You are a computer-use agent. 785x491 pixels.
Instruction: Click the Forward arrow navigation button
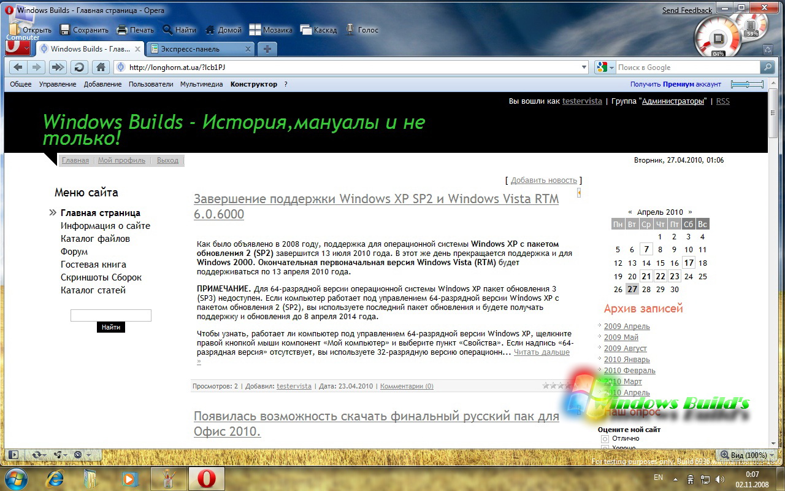click(36, 68)
